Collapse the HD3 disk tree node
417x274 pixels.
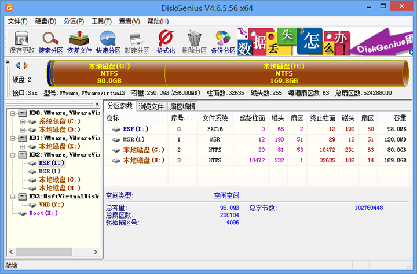click(x=13, y=197)
